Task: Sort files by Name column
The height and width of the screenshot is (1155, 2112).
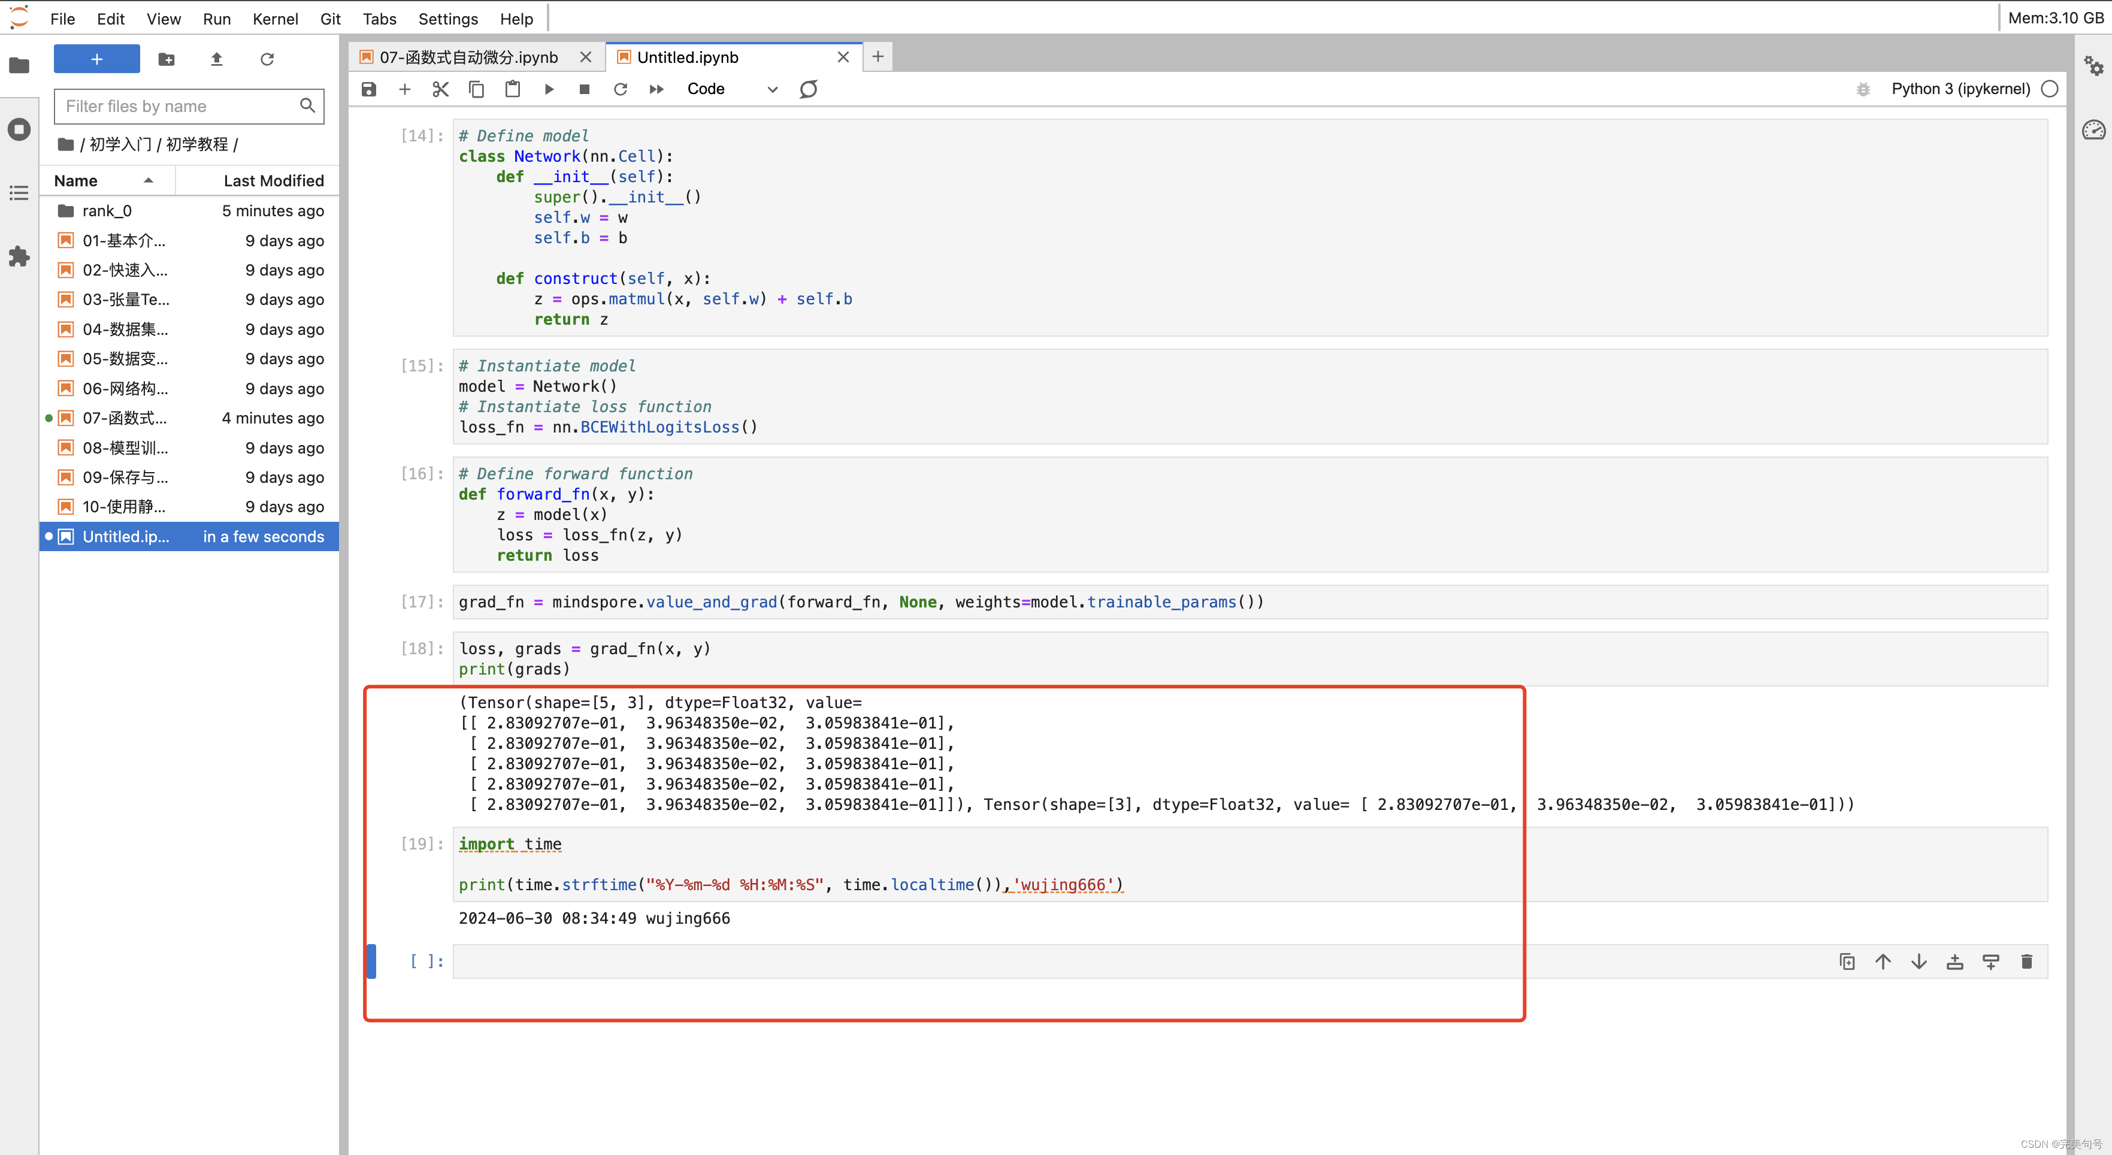Action: point(107,180)
